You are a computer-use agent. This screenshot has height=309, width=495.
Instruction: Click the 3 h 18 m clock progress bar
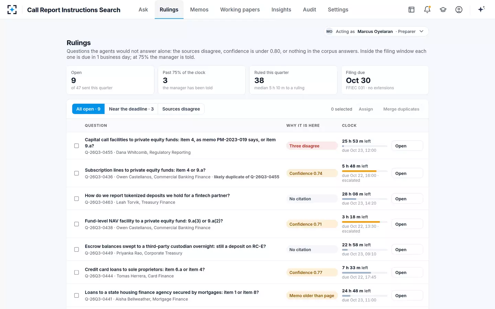(365, 222)
